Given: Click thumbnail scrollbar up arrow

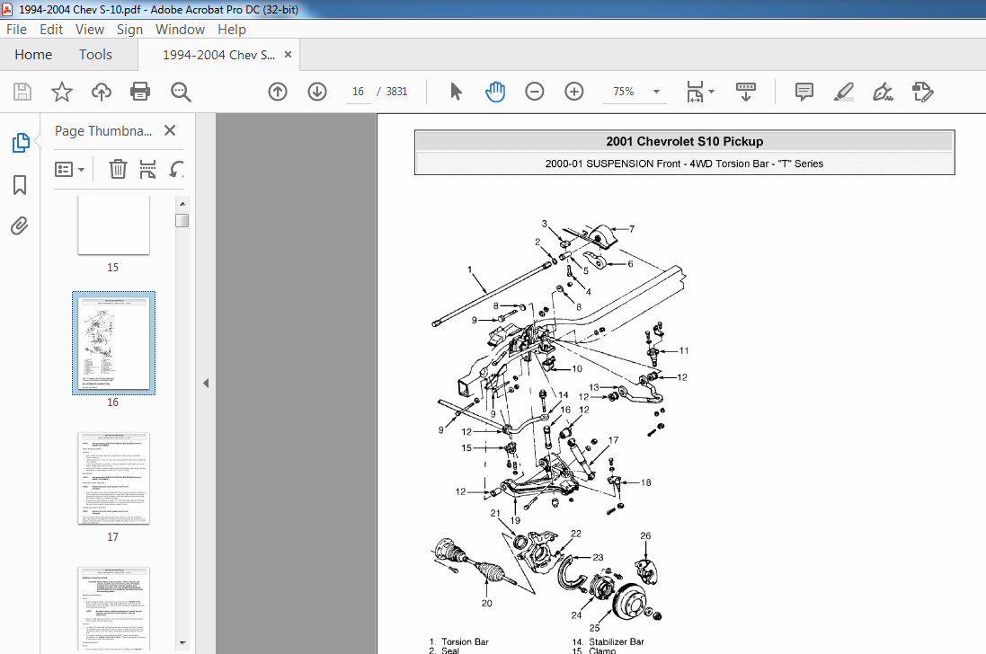Looking at the screenshot, I should click(x=182, y=204).
